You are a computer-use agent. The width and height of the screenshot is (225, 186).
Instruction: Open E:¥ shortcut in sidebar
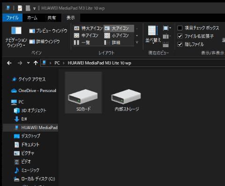[21, 119]
